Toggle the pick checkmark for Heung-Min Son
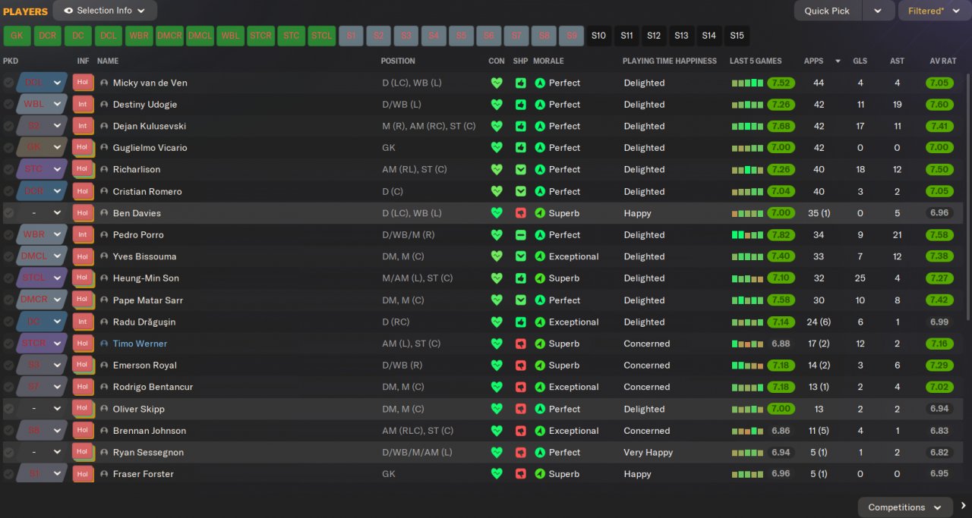This screenshot has width=972, height=518. (x=8, y=278)
